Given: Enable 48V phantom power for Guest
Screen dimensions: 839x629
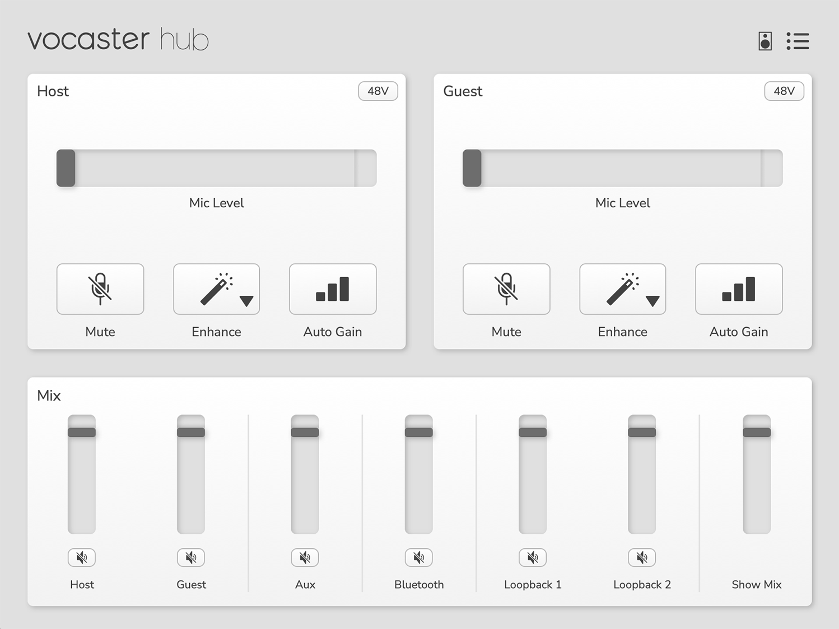Looking at the screenshot, I should coord(784,91).
